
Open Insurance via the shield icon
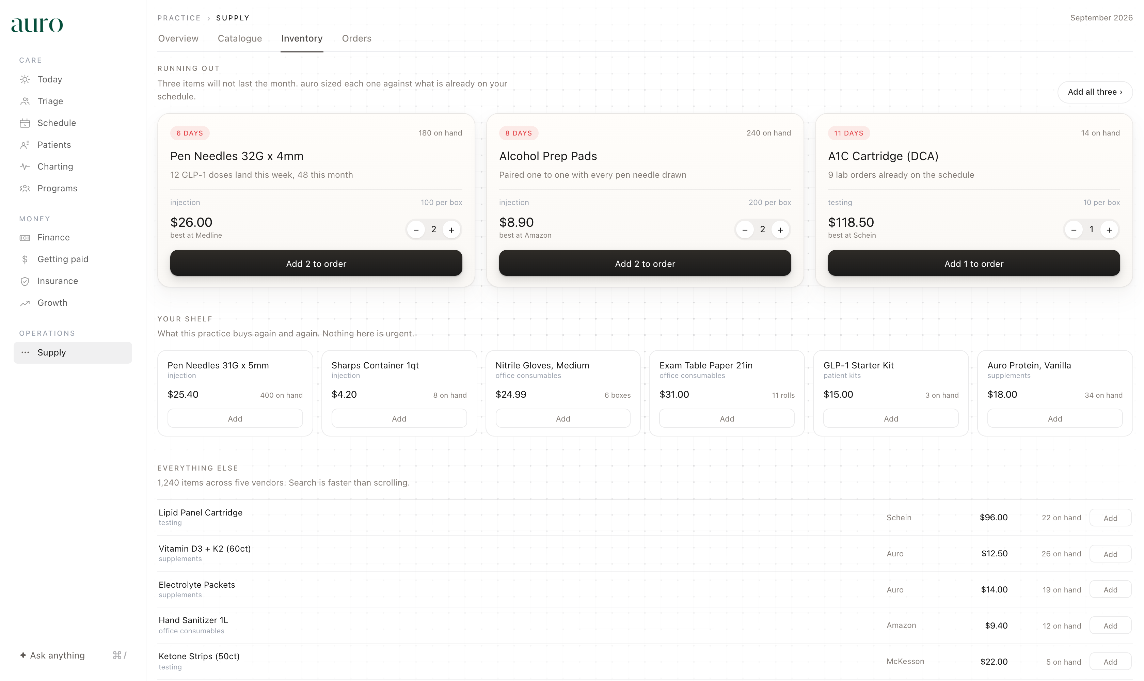(25, 281)
